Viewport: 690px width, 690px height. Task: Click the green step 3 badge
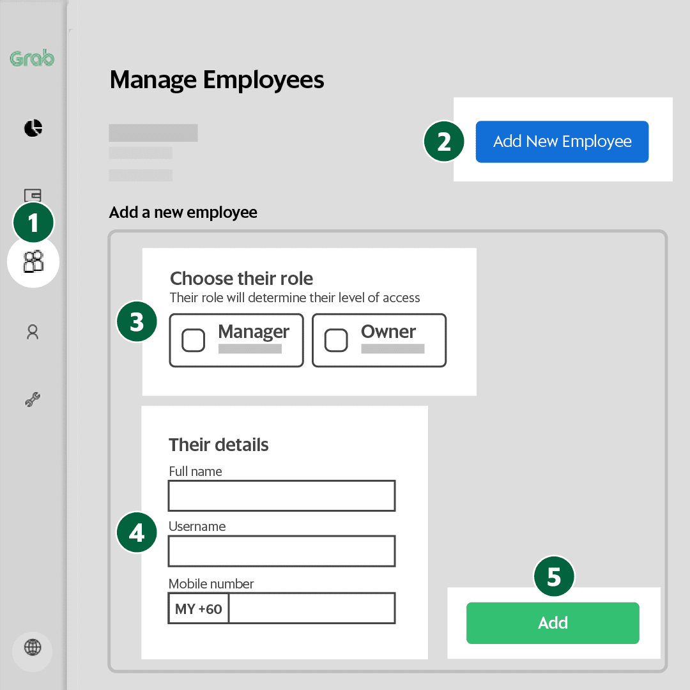[x=137, y=322]
